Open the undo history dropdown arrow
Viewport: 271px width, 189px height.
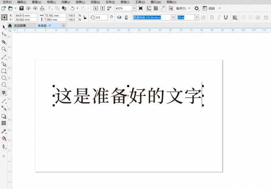point(77,8)
